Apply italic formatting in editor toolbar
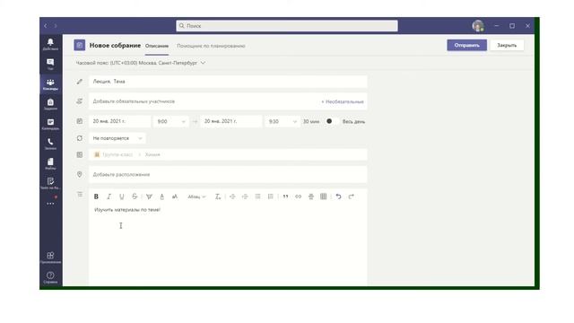Screen dimensions: 574x323 (x=109, y=196)
